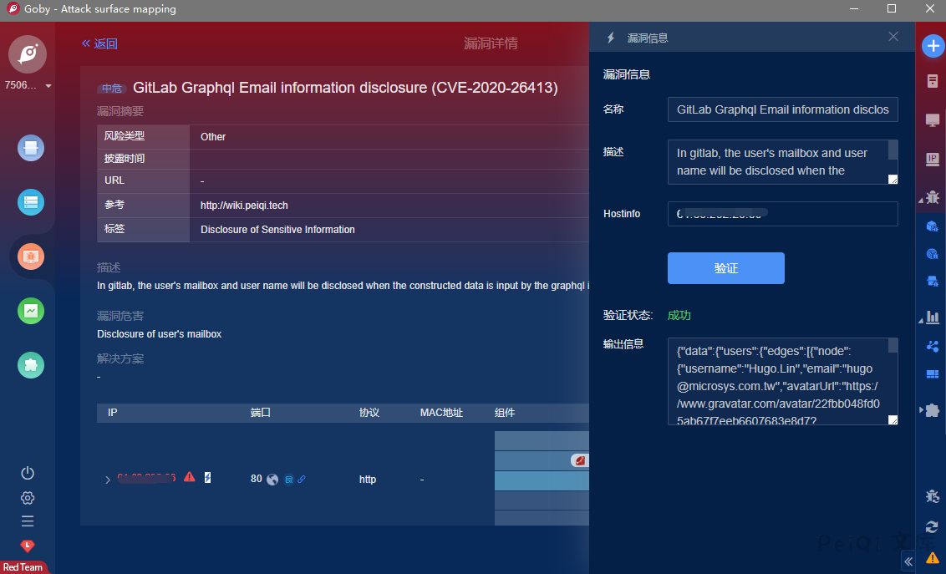The height and width of the screenshot is (574, 946).
Task: Collapse the right toolbar with double-chevron
Action: coord(908,562)
